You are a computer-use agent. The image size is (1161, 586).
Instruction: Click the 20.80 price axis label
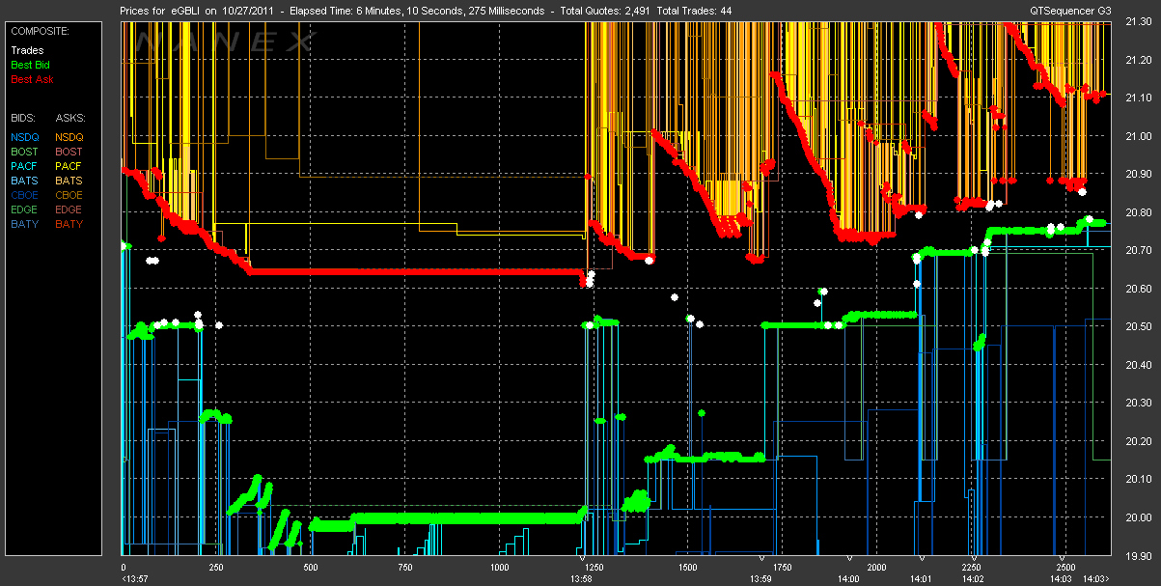(x=1138, y=212)
